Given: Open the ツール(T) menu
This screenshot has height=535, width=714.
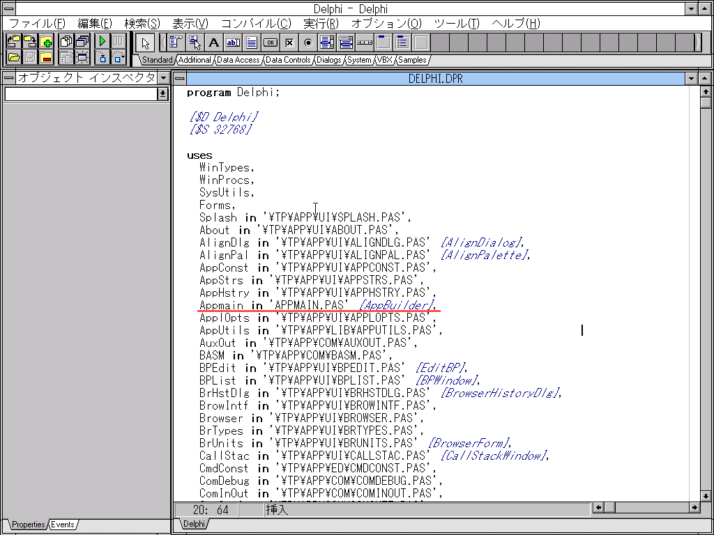Looking at the screenshot, I should (x=457, y=24).
